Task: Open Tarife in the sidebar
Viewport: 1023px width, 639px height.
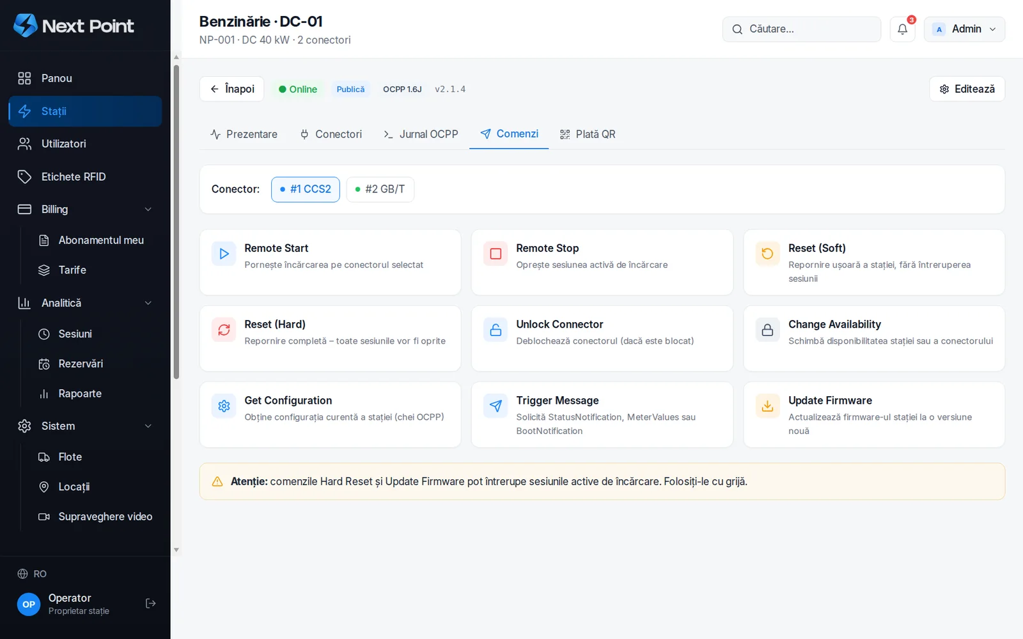Action: 95,270
